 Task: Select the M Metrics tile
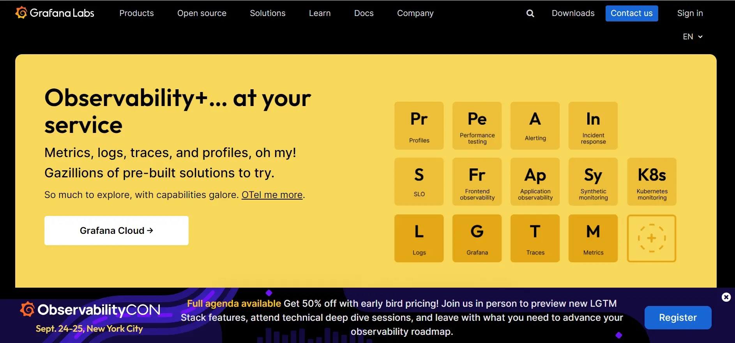(593, 238)
